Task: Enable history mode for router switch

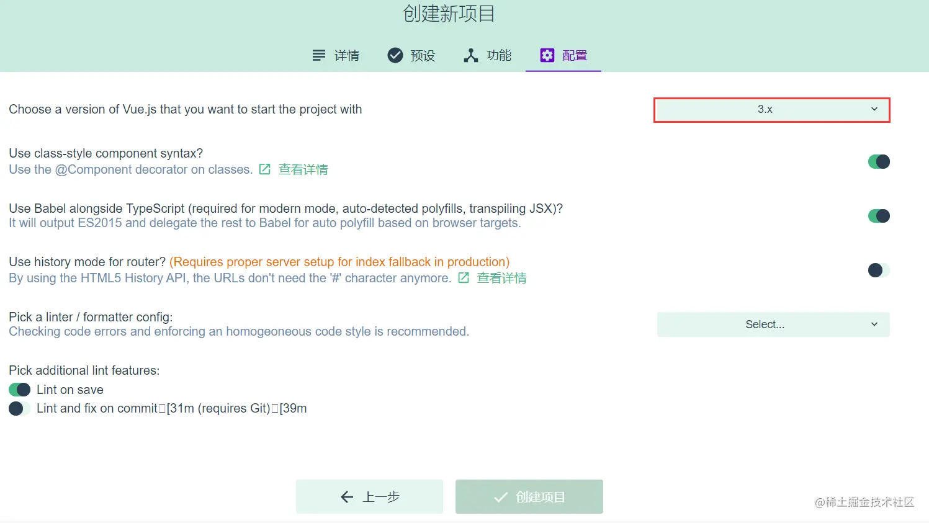Action: click(x=879, y=270)
